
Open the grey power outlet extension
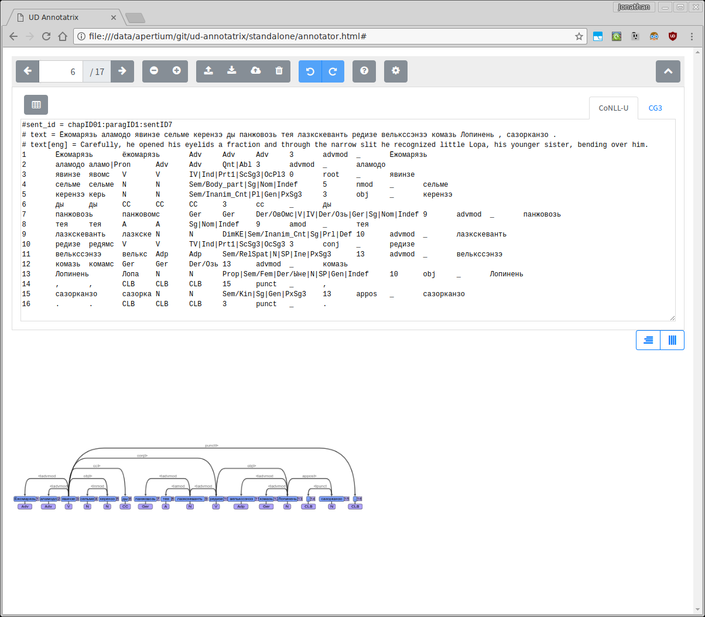(x=635, y=36)
